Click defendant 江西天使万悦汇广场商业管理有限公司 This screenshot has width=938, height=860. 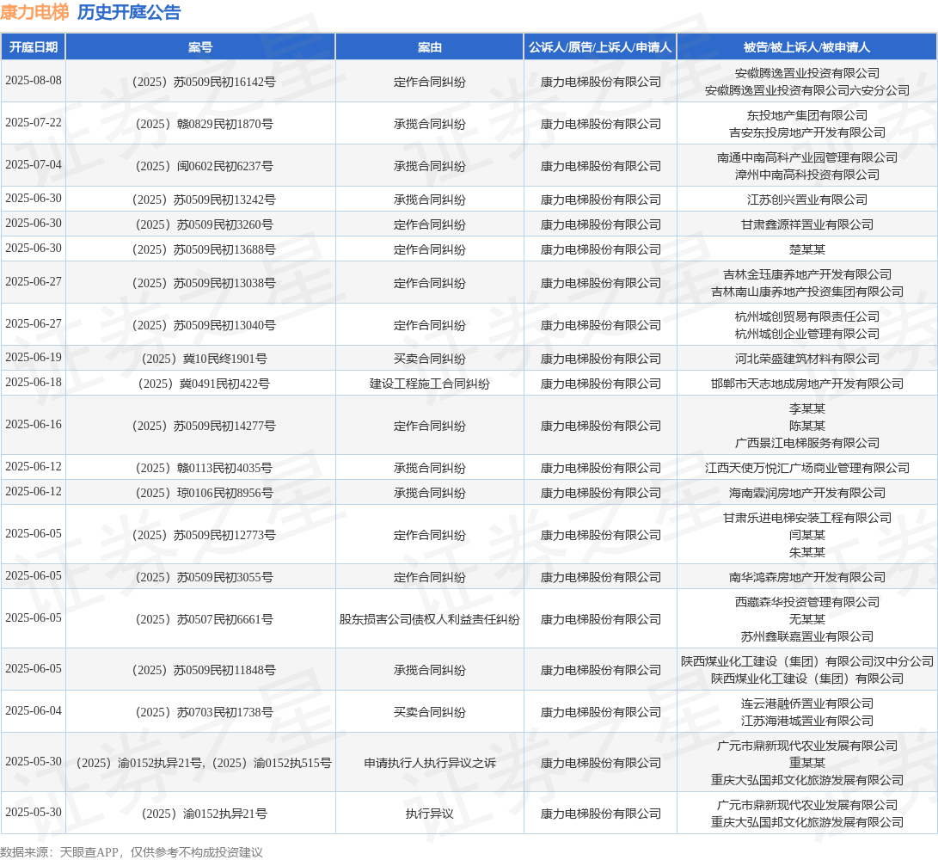tap(807, 468)
